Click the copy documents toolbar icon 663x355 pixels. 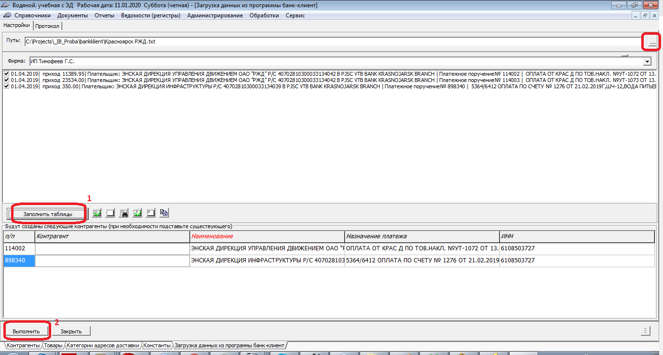pyautogui.click(x=164, y=213)
